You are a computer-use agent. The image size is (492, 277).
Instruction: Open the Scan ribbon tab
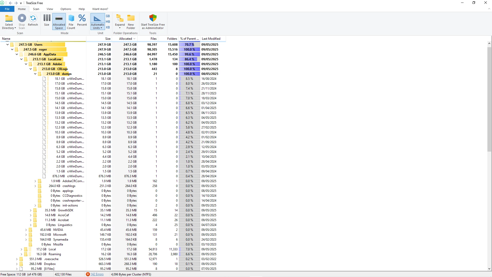[x=36, y=9]
